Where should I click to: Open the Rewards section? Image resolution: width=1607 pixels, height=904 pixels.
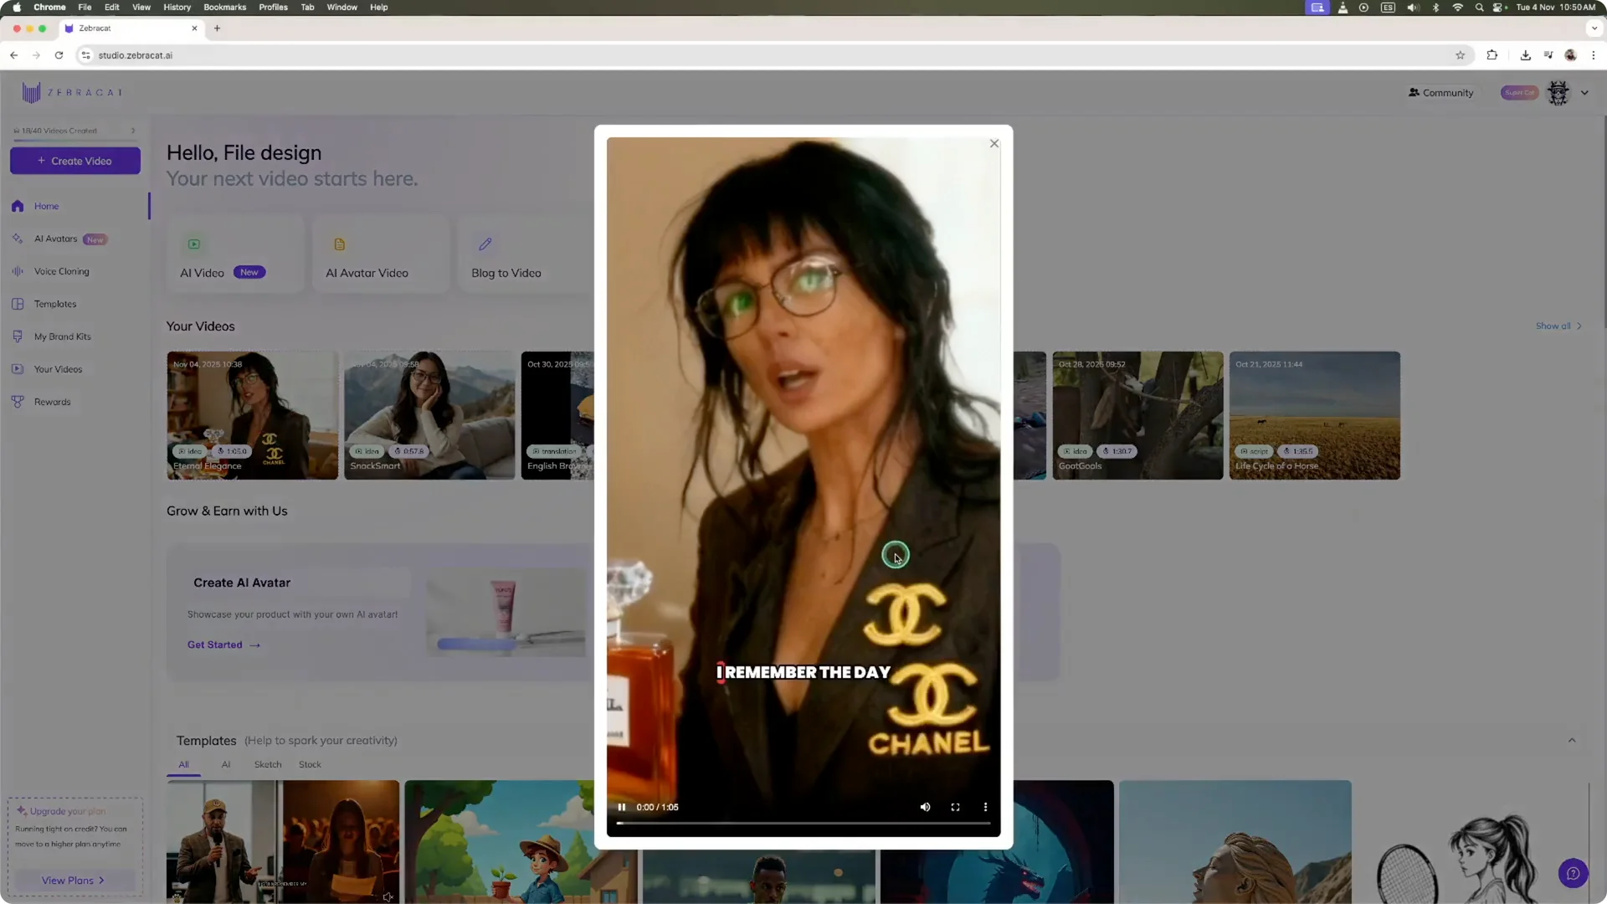pos(52,402)
